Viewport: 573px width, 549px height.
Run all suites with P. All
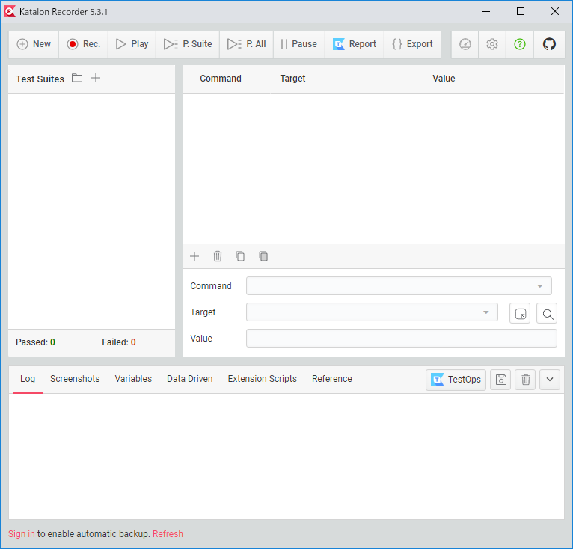click(x=247, y=44)
